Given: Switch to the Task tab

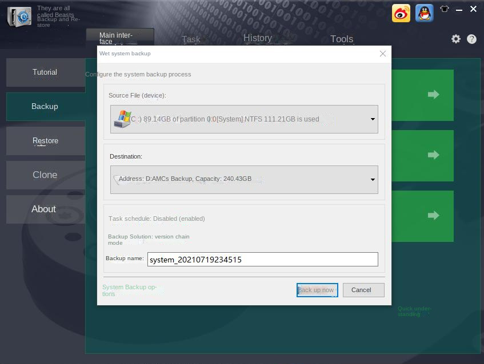Looking at the screenshot, I should pyautogui.click(x=191, y=39).
